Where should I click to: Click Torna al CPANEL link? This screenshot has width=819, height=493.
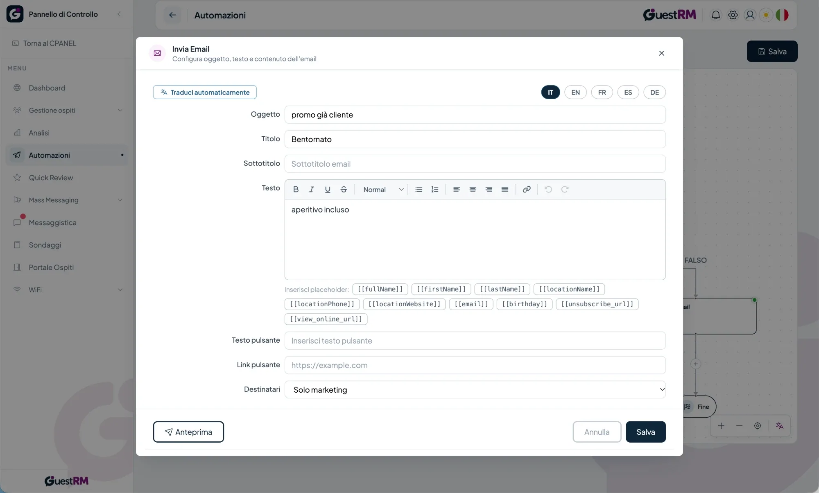[44, 43]
